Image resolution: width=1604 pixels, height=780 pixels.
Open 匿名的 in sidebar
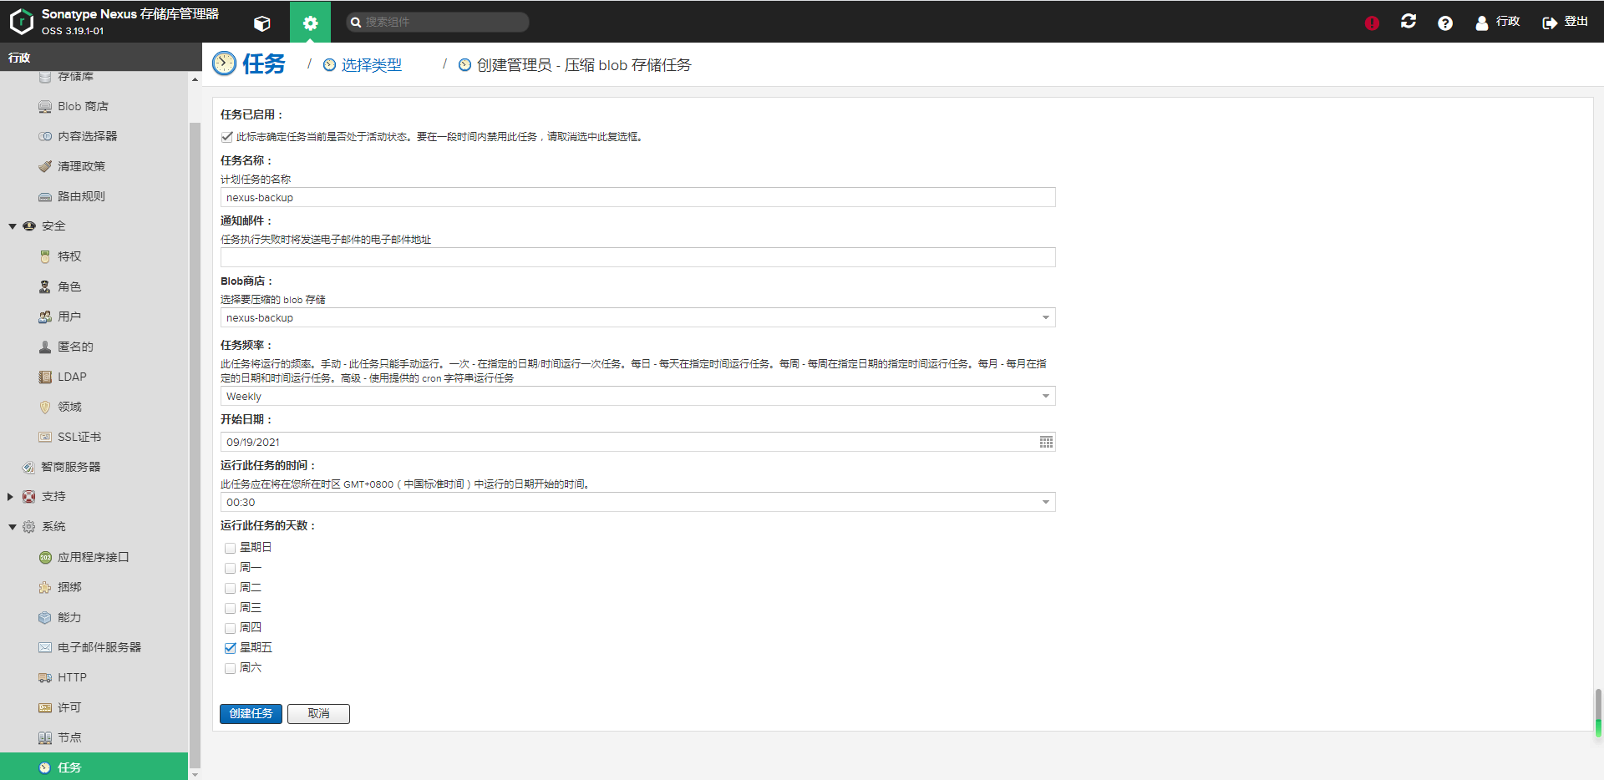[75, 347]
